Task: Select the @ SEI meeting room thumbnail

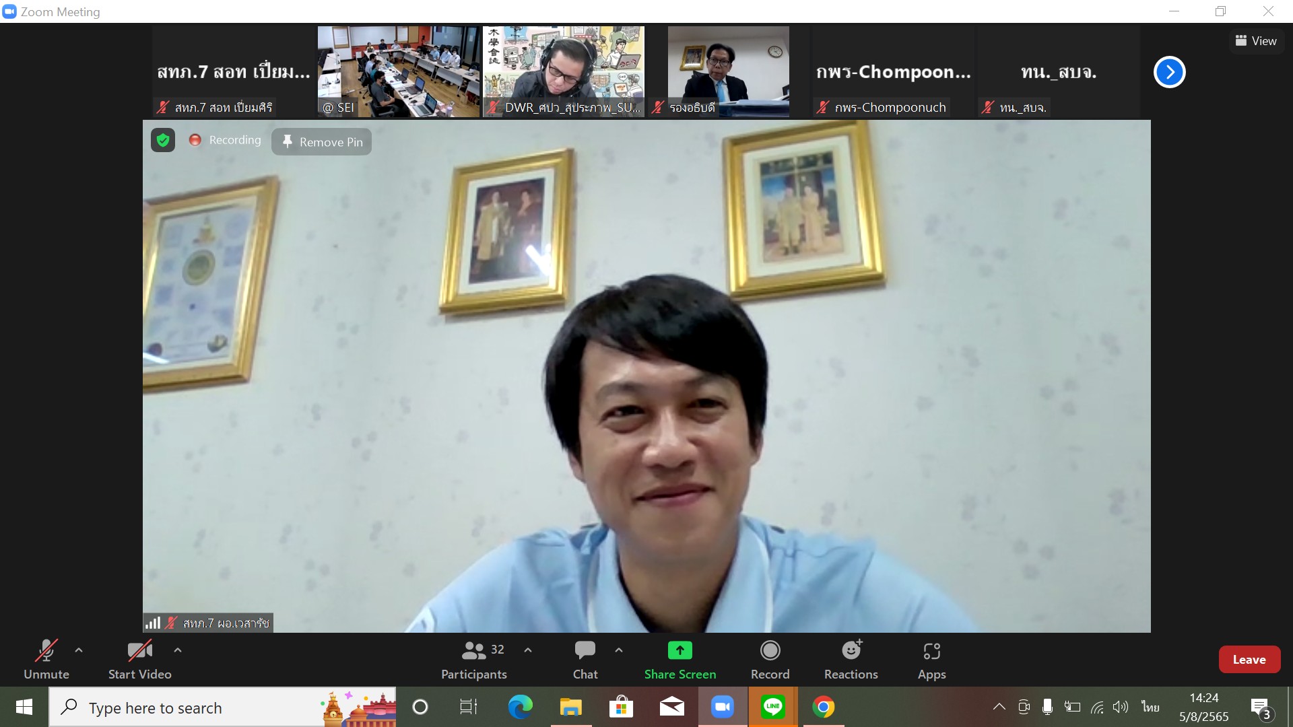Action: click(399, 71)
